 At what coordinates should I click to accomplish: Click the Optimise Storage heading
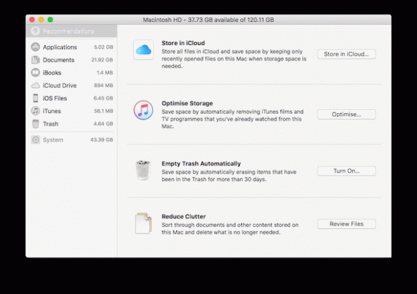tap(187, 103)
